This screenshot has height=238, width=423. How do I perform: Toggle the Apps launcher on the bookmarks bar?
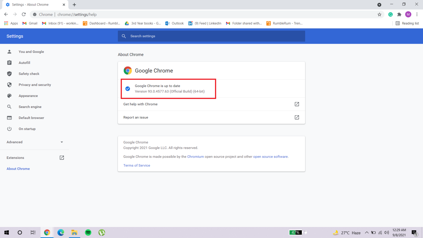click(6, 23)
